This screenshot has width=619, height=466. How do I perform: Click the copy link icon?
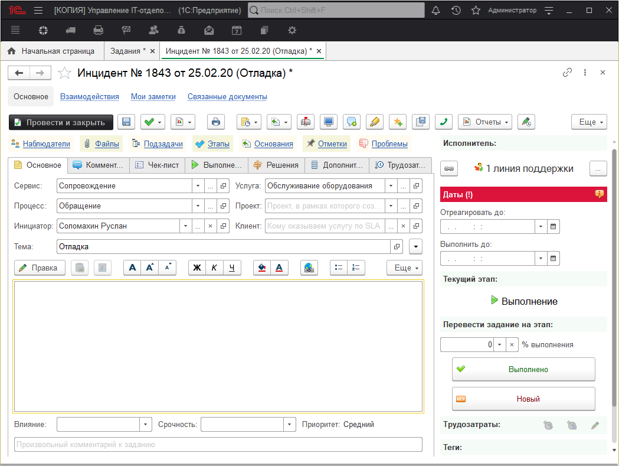click(567, 72)
